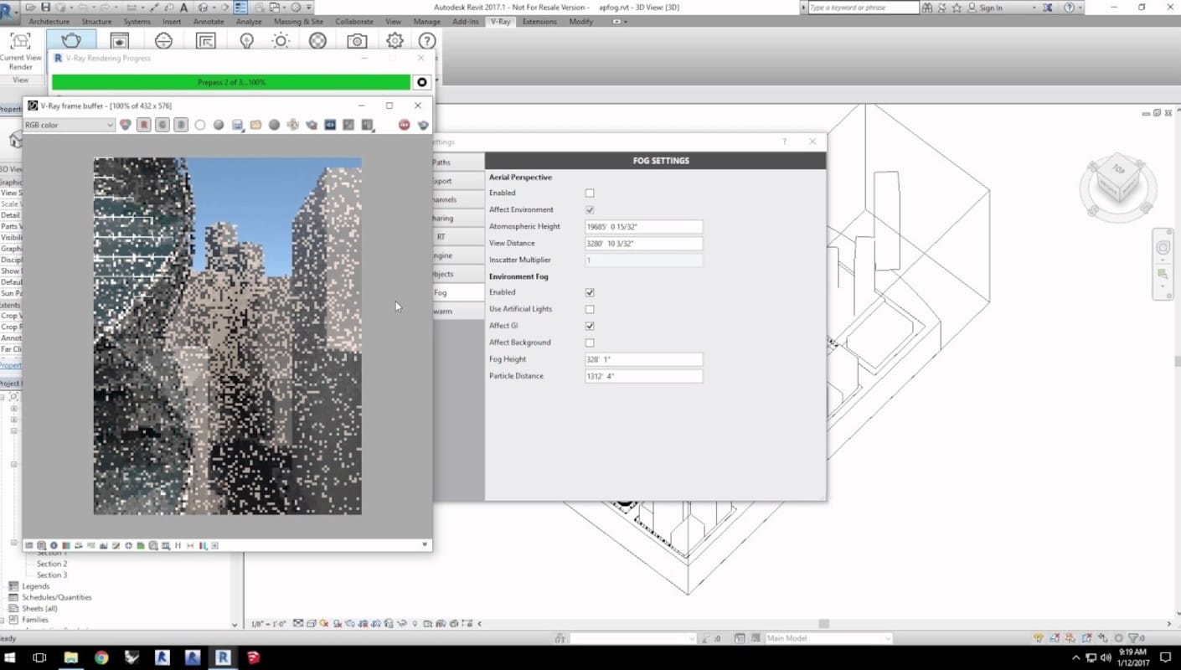Disable Environment Fog Enabled checkbox
The image size is (1181, 670).
coord(590,292)
